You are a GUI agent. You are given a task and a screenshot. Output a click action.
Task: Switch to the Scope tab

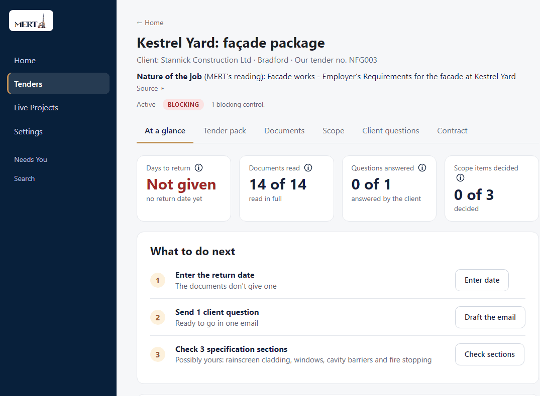(x=334, y=131)
